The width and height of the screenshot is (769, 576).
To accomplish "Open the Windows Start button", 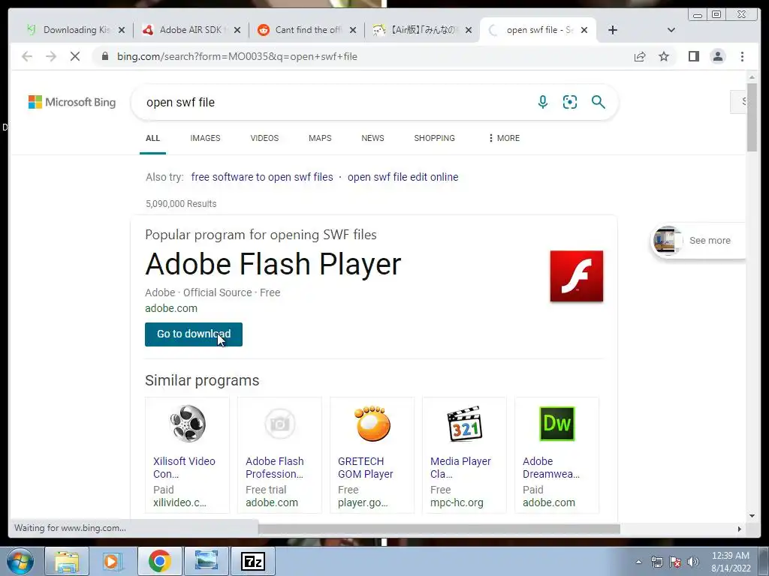I will 20,561.
